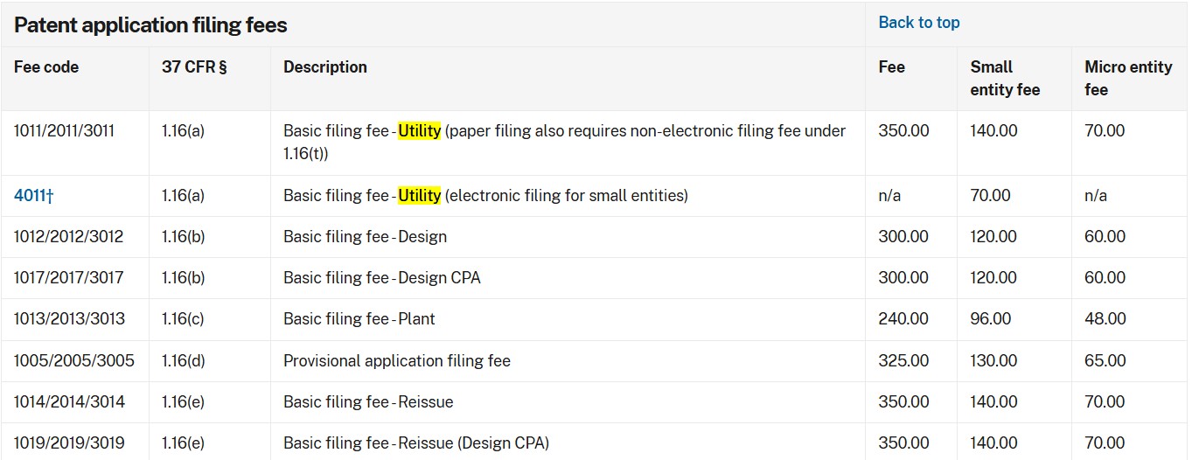Click the Description column header

click(x=325, y=67)
